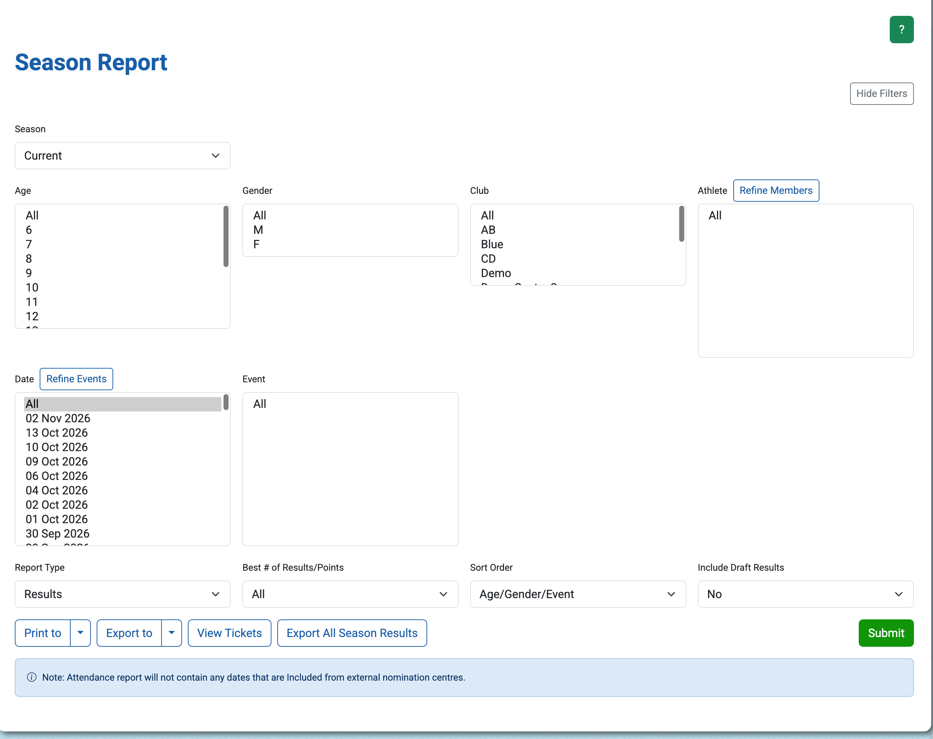933x739 pixels.
Task: Select All in the Gender list
Action: tap(350, 215)
